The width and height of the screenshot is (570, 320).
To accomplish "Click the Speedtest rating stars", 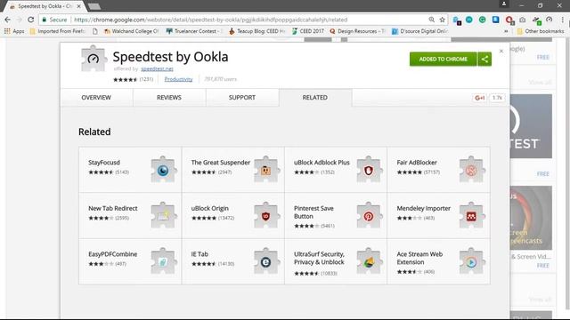I will (x=125, y=79).
